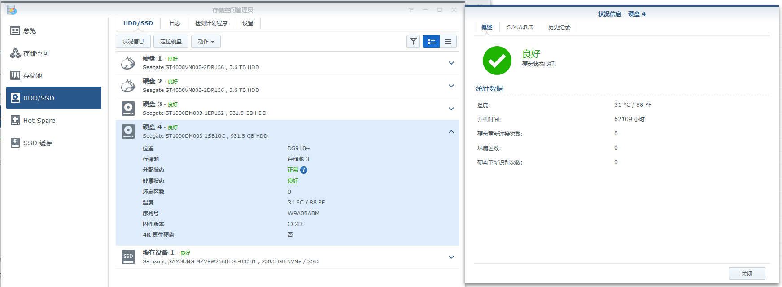
Task: Open the S.M.A.R.T. tab
Action: coord(520,27)
